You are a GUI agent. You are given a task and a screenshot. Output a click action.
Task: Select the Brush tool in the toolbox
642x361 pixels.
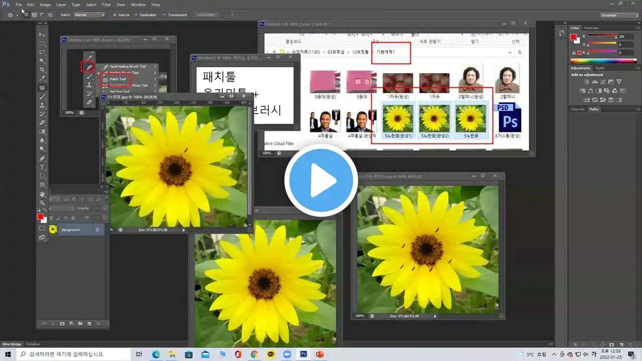click(x=43, y=96)
